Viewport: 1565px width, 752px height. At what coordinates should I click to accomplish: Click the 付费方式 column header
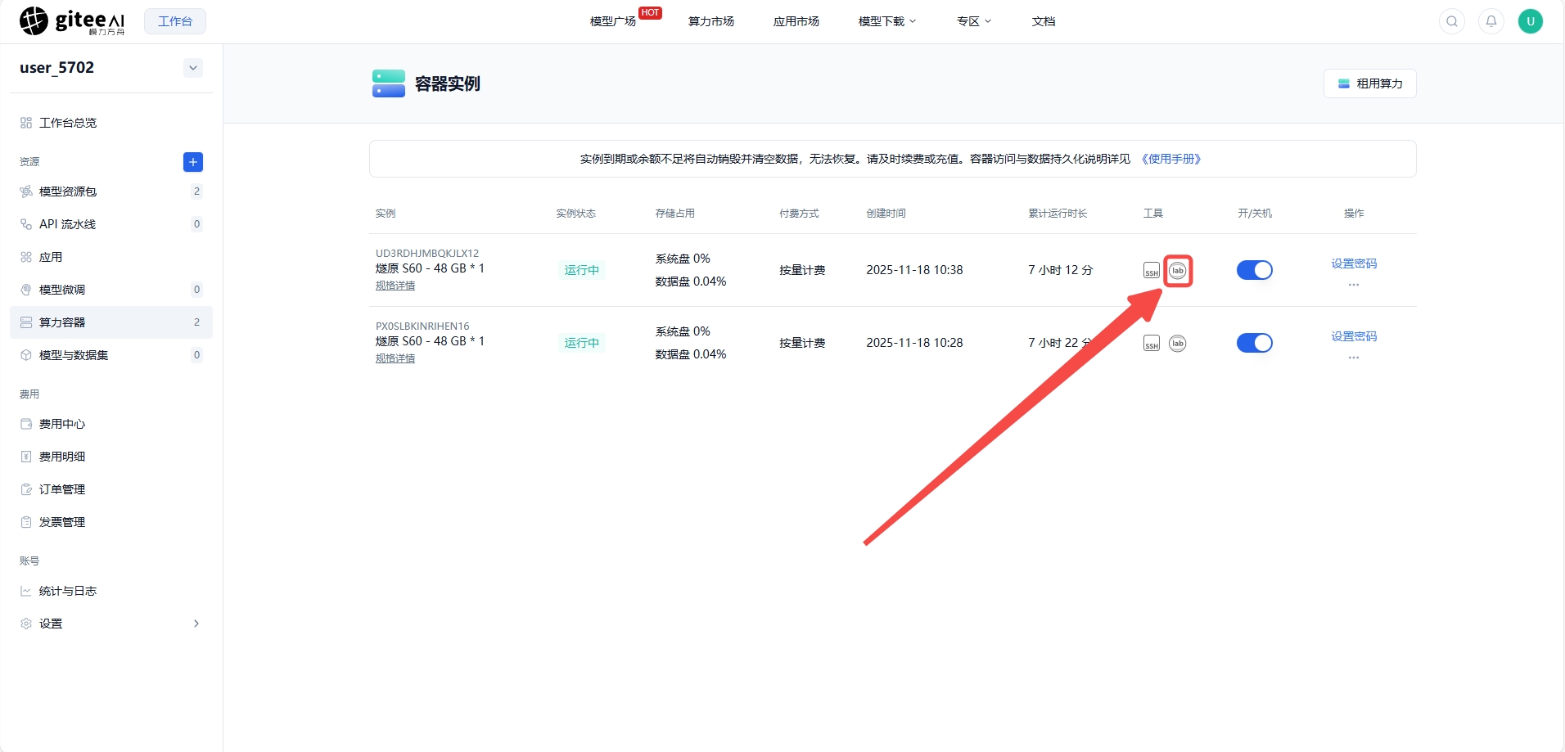[x=799, y=214]
